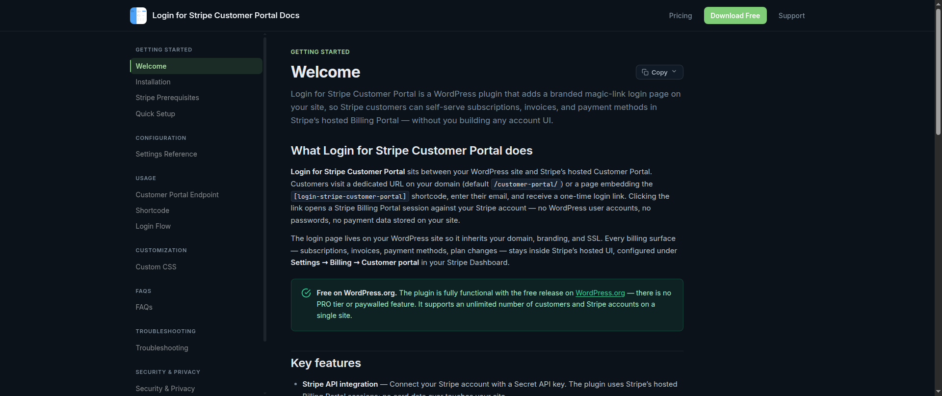The height and width of the screenshot is (396, 942).
Task: Open the Quick Setup page
Action: click(155, 114)
